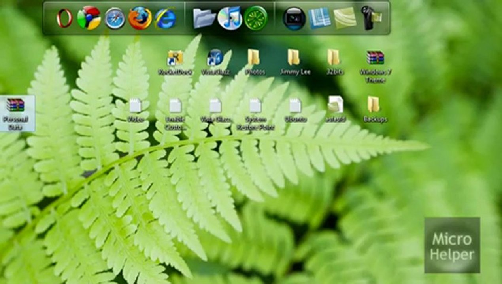Launch Opera from the dock
The image size is (502, 284).
pos(64,18)
